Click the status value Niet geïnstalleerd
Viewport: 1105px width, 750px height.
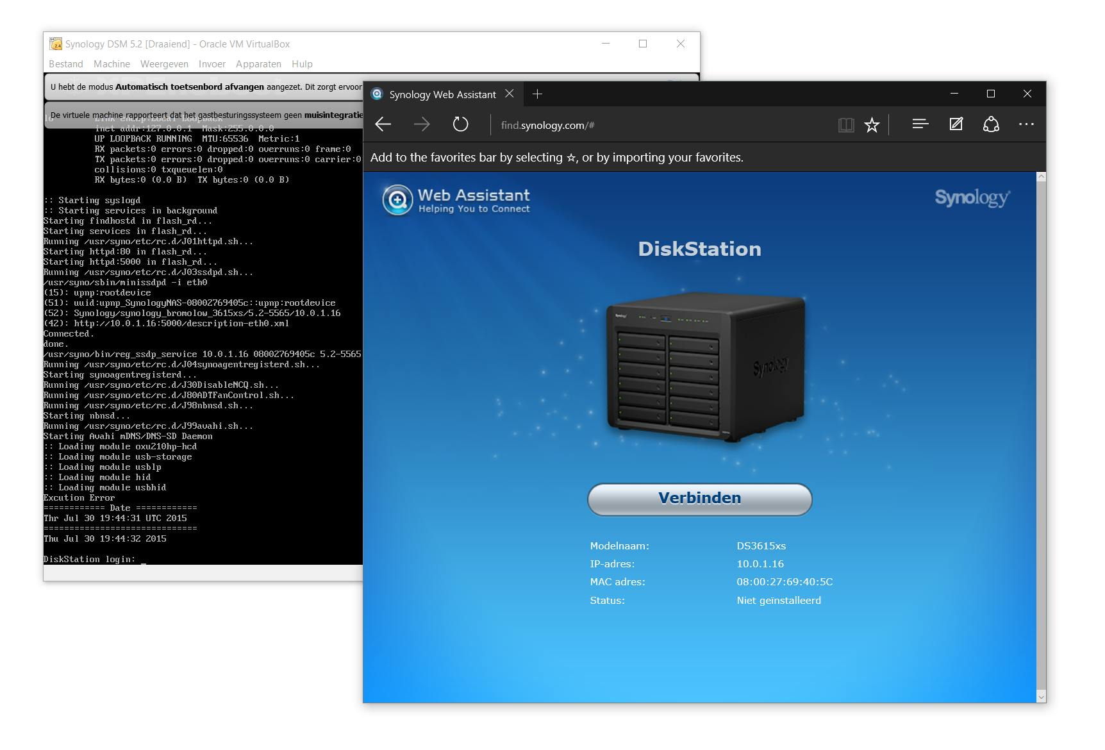(779, 601)
